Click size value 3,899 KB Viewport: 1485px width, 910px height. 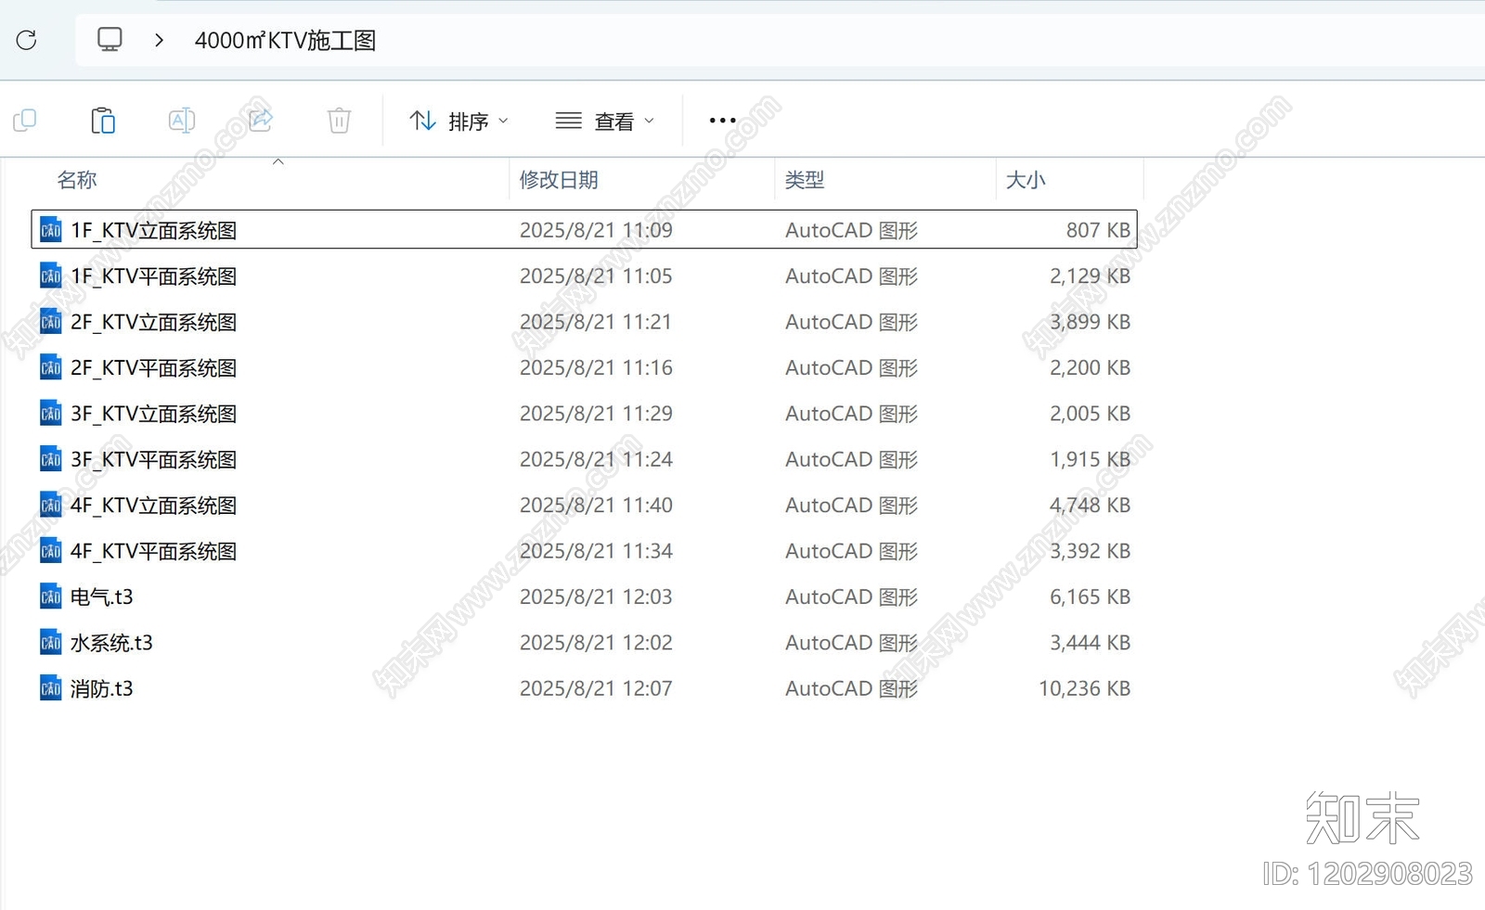(x=1090, y=322)
